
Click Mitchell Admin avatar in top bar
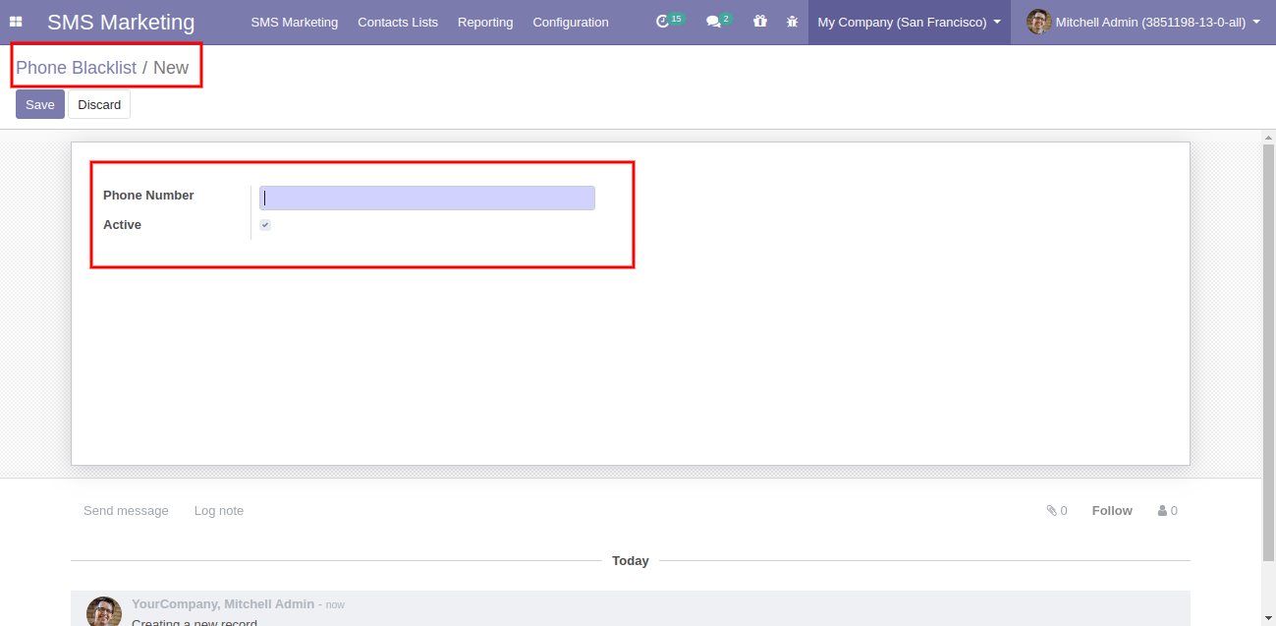1038,22
